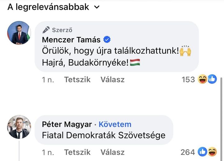Click 'Tetszik' under Menczer Tamás comment
Screen dimensions: 224x161
[x=77, y=80]
